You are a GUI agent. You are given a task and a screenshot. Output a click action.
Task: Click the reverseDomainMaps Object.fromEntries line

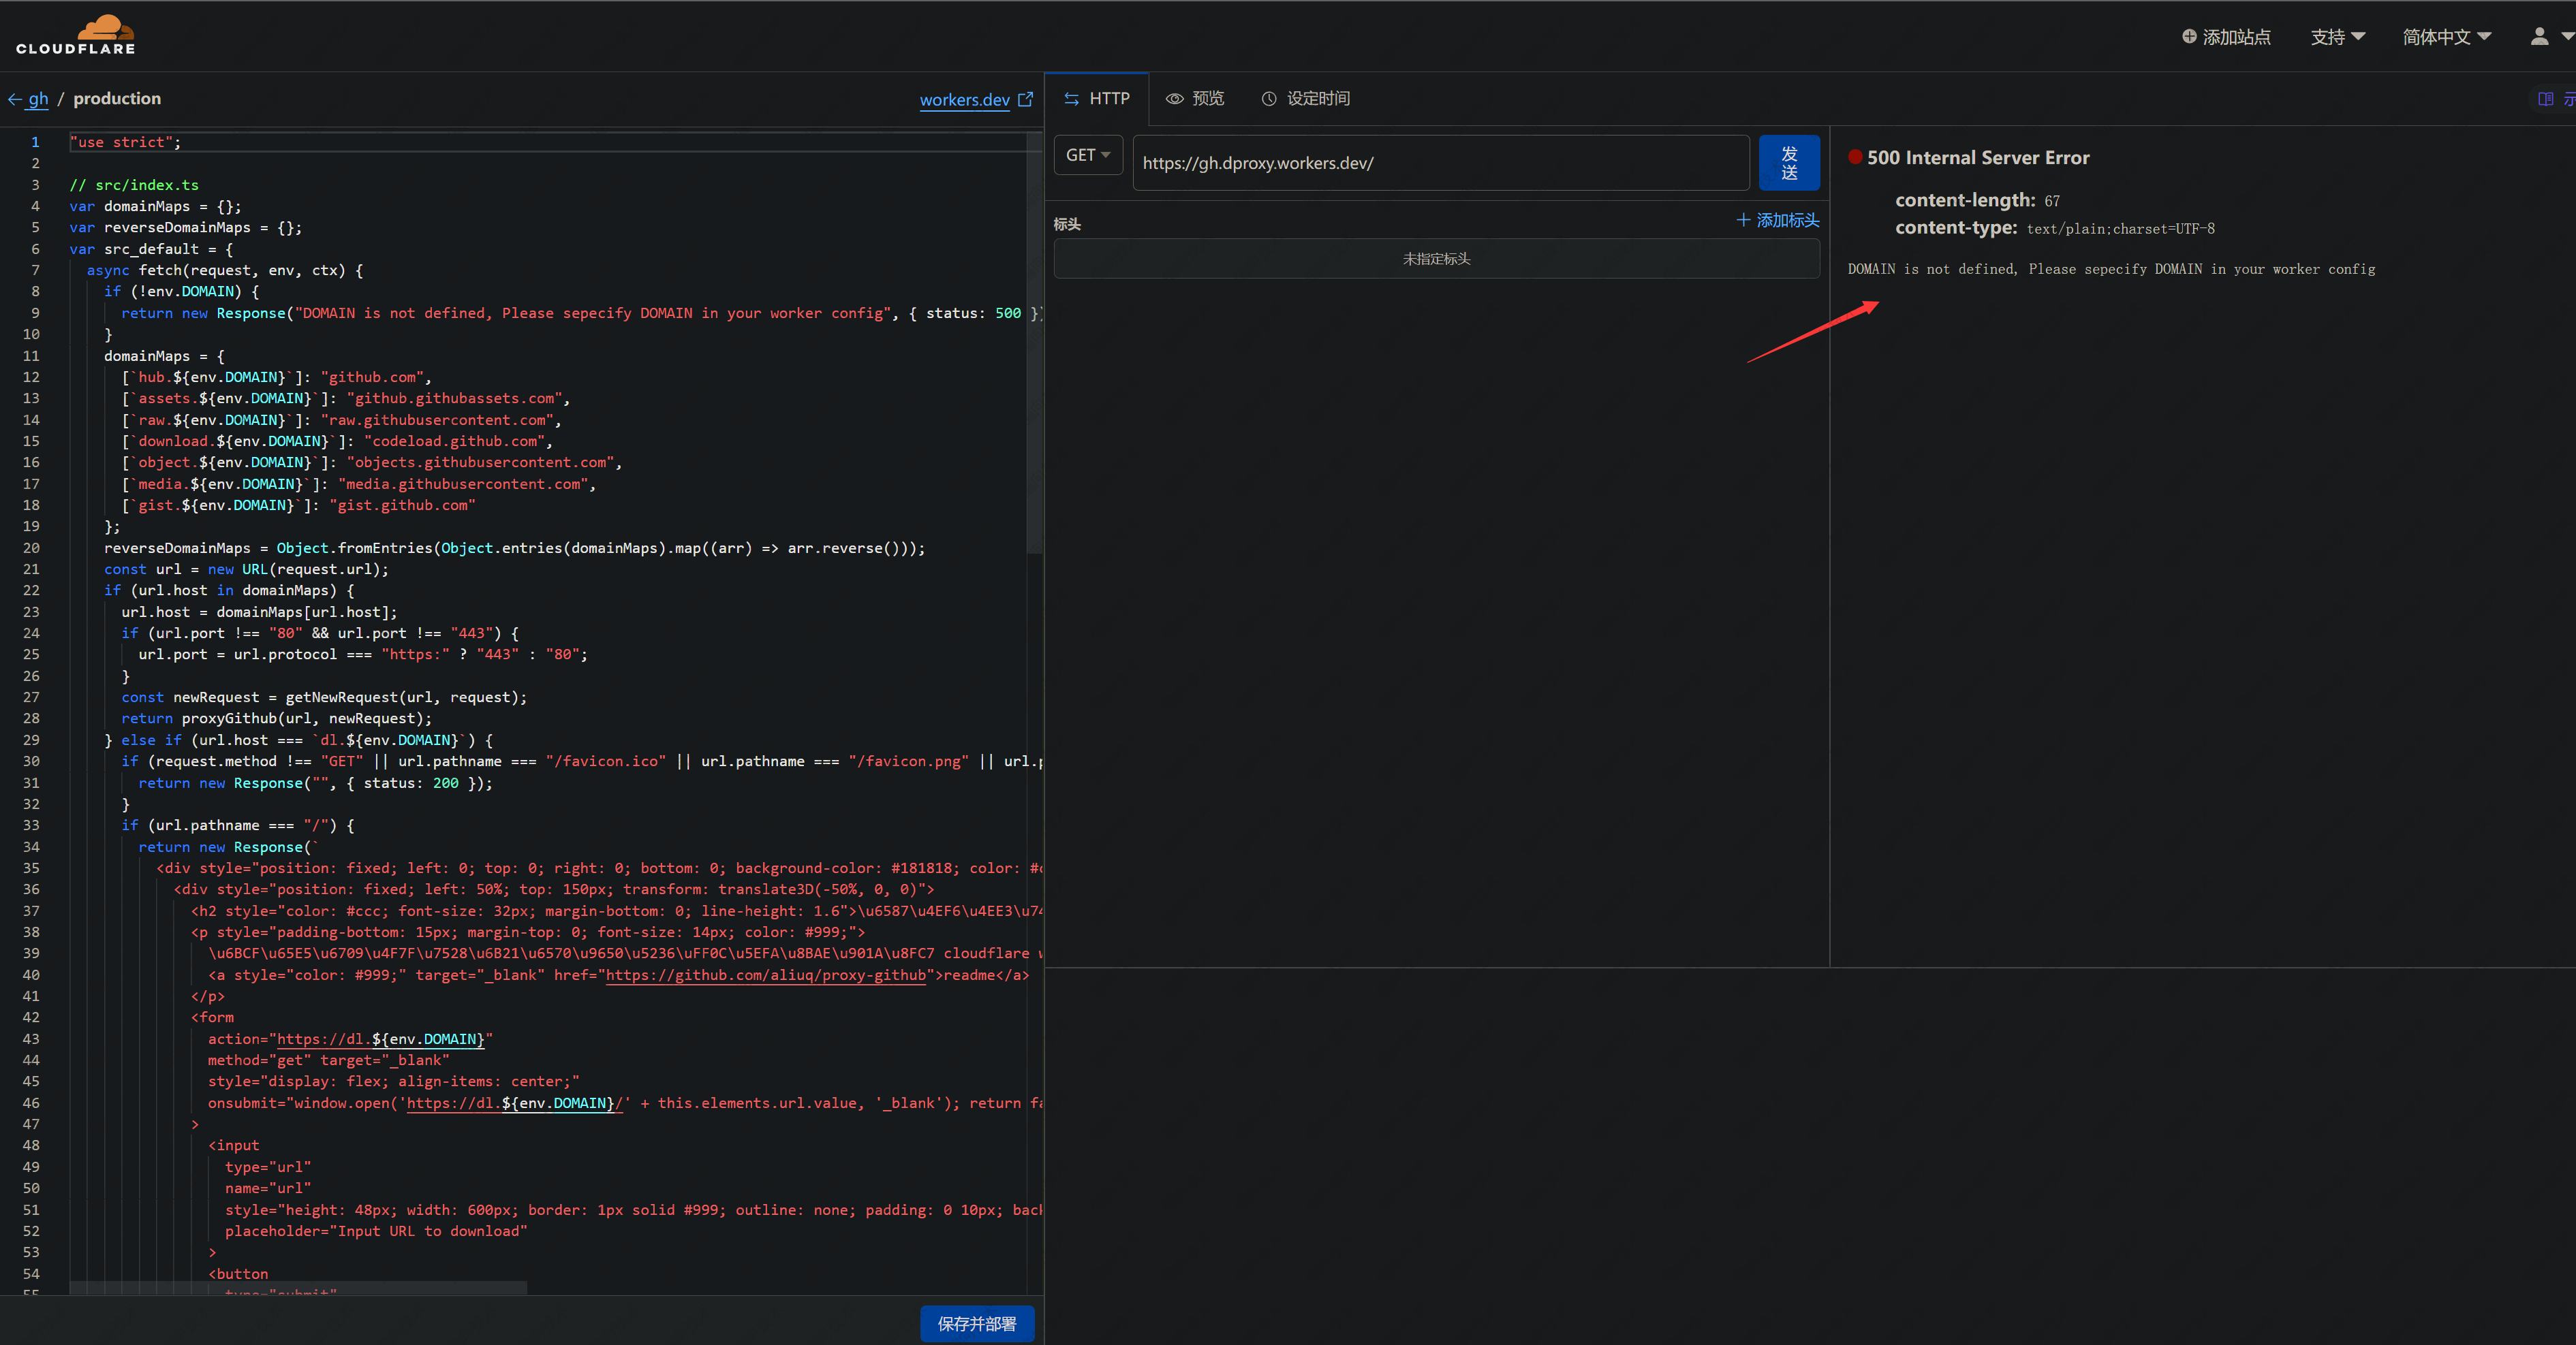[x=514, y=548]
